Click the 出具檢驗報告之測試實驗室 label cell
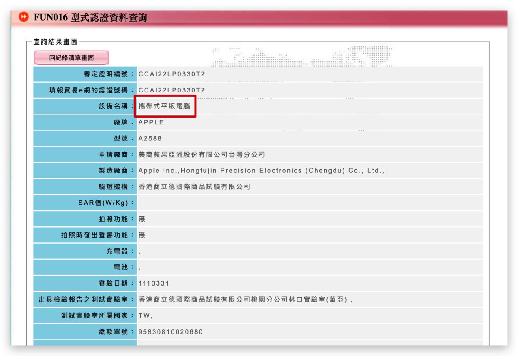The image size is (518, 356). [x=85, y=300]
